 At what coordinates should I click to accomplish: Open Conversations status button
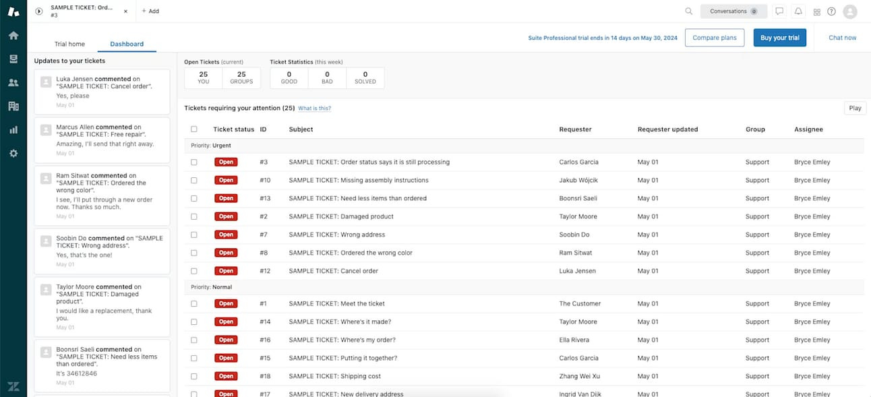733,11
